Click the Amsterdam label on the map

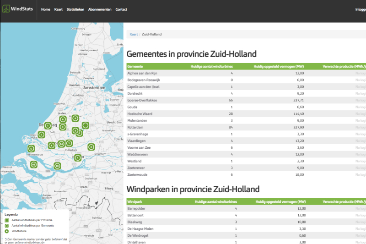[x=94, y=88]
